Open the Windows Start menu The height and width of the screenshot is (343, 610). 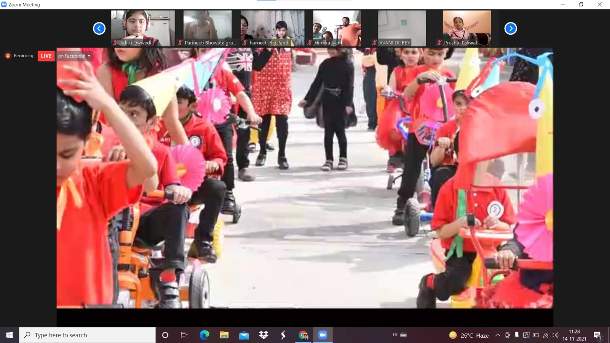point(10,335)
